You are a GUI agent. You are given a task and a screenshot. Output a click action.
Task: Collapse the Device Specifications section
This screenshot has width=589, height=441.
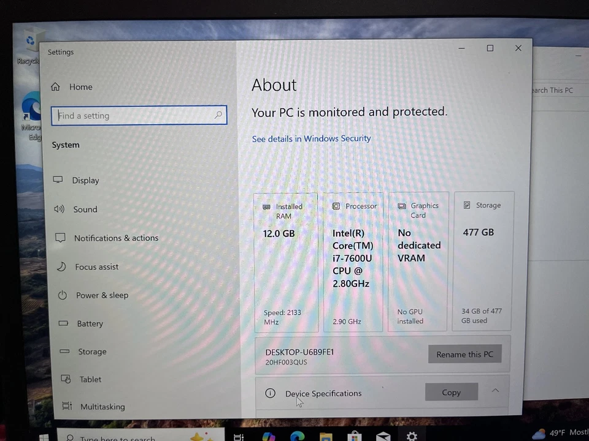pos(495,391)
